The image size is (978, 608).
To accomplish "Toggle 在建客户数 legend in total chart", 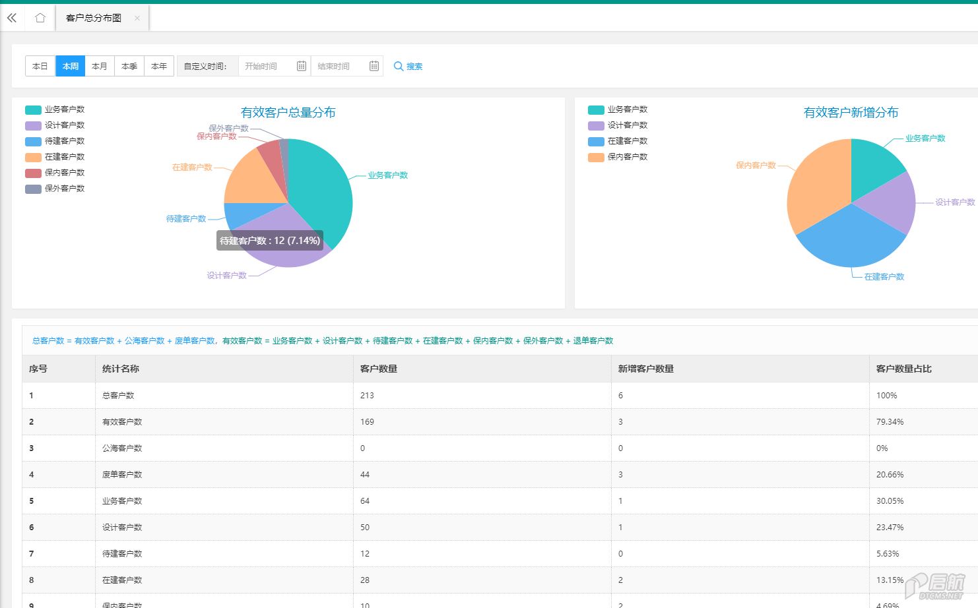I will [x=55, y=157].
